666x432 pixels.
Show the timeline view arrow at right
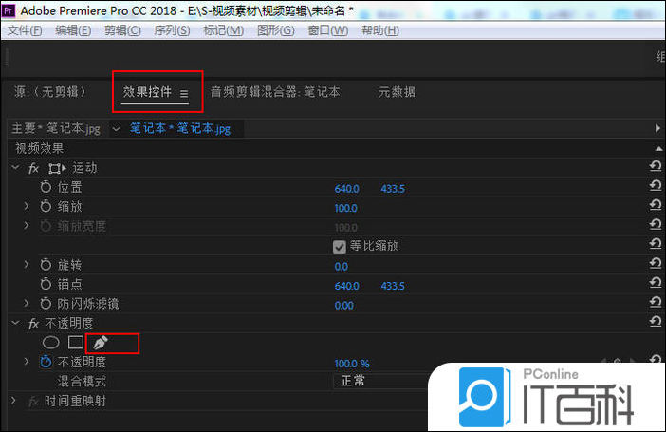(657, 128)
